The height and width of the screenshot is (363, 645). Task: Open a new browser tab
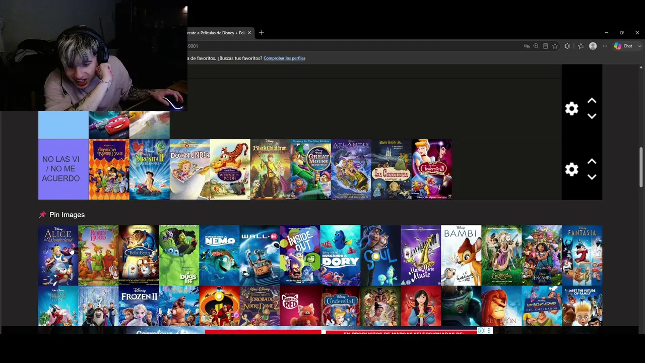[x=261, y=33]
